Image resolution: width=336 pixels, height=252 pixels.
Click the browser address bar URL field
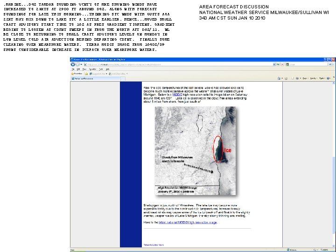179,64
